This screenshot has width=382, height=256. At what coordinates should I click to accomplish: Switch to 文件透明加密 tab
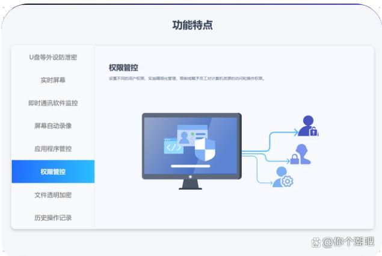coord(53,195)
